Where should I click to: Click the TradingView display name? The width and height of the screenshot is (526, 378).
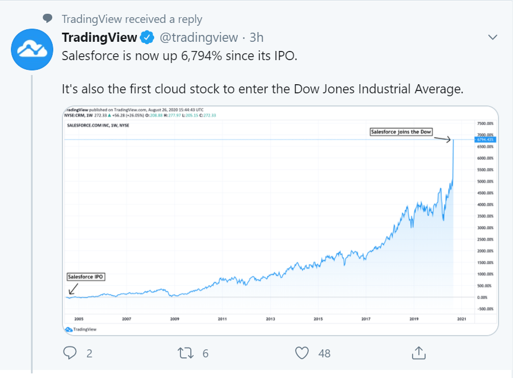99,37
